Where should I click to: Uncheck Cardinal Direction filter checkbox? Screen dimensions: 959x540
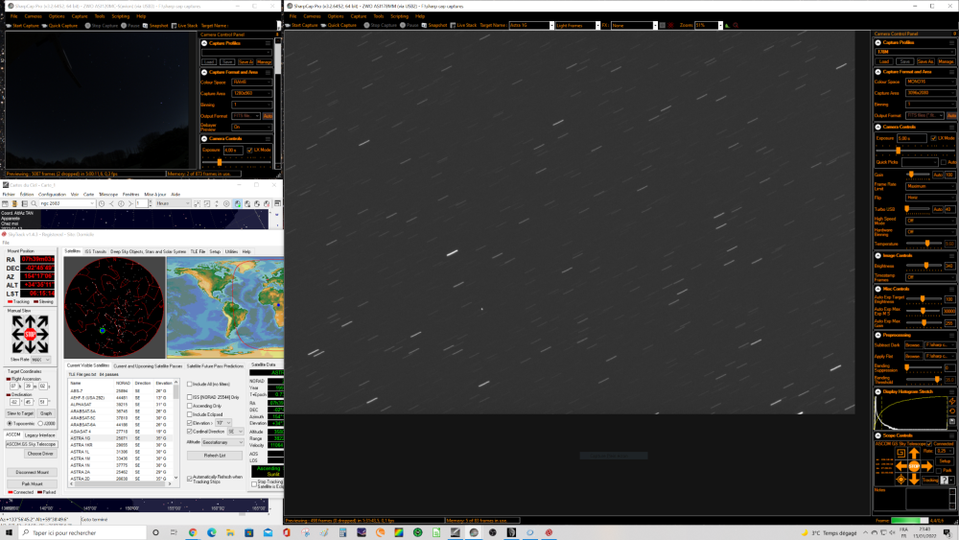click(x=190, y=432)
